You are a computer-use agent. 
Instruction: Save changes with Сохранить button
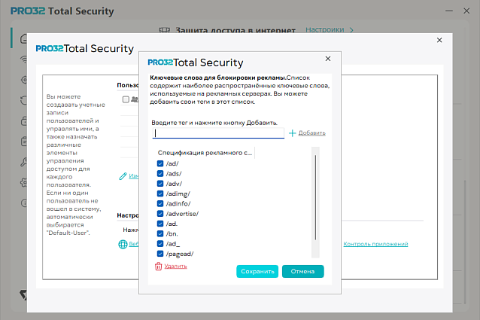coord(257,271)
